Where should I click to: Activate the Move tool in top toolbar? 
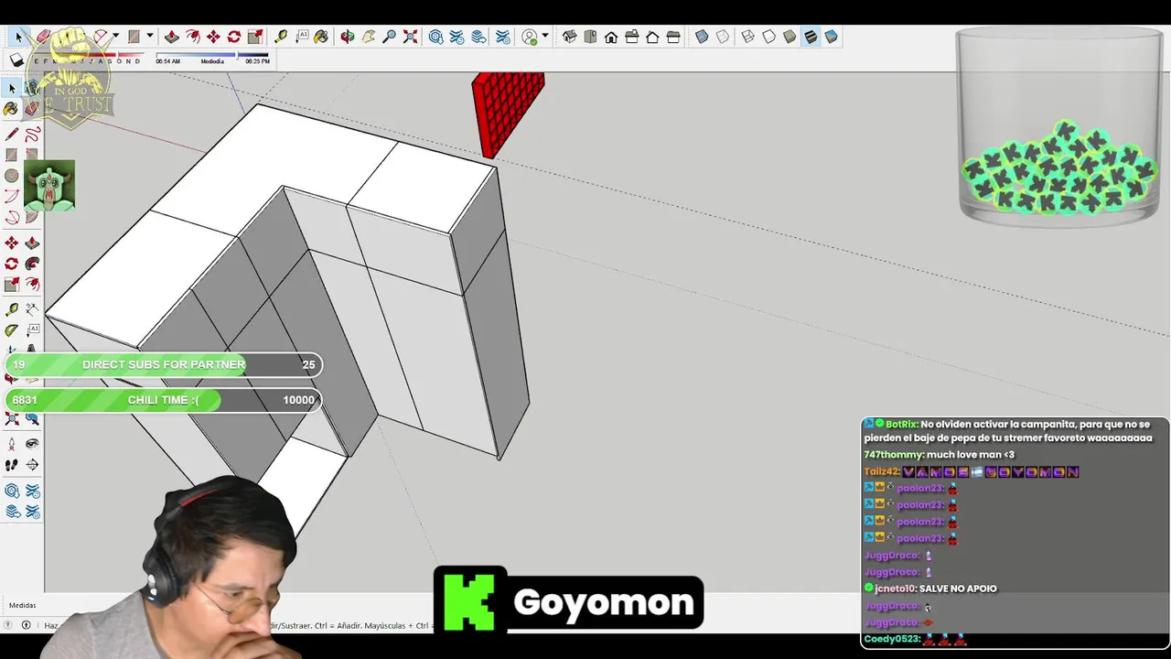coord(213,37)
